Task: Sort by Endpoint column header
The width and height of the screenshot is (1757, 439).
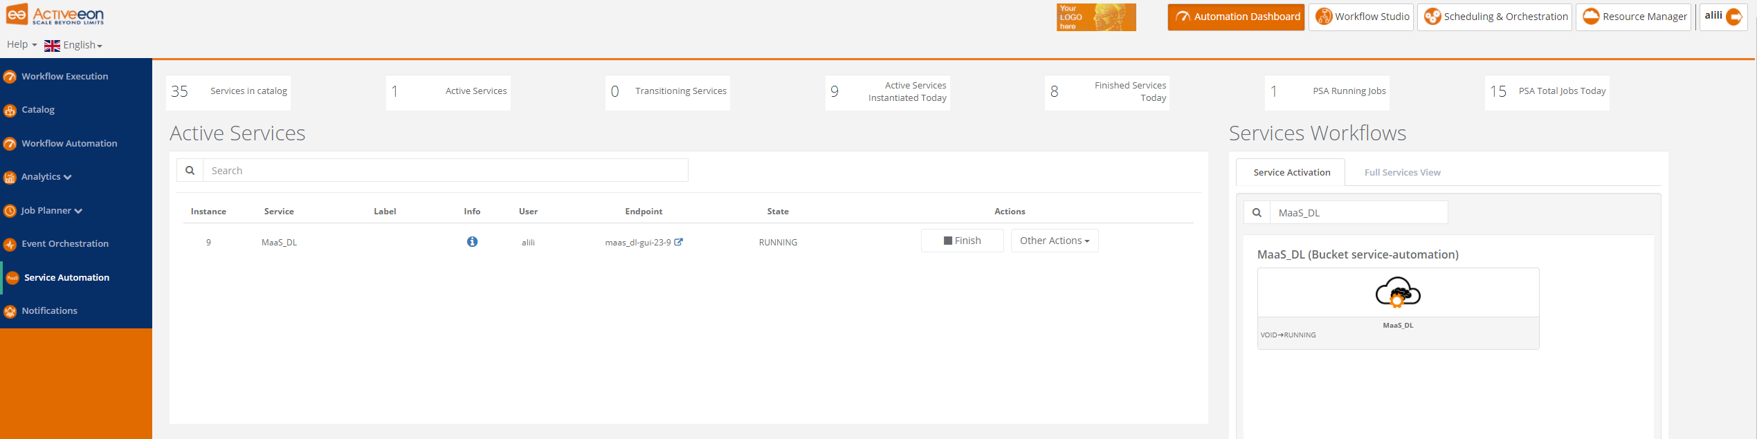Action: pos(644,212)
